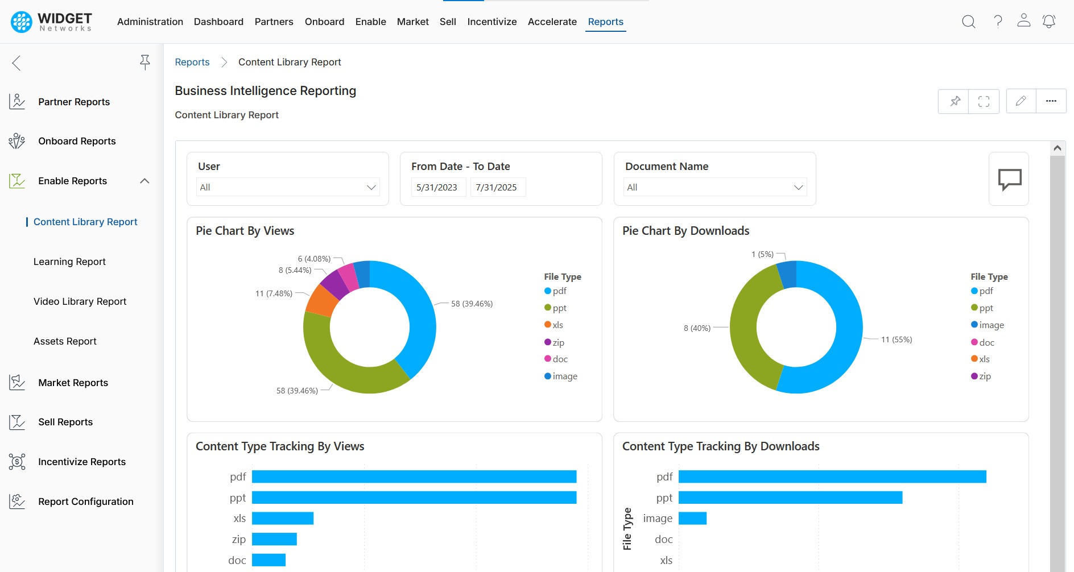This screenshot has height=572, width=1074.
Task: Pin this report using toolbar pin
Action: [955, 101]
